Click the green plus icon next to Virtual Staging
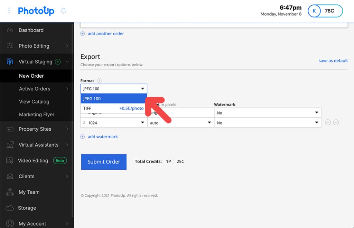354x228 pixels. (x=58, y=62)
